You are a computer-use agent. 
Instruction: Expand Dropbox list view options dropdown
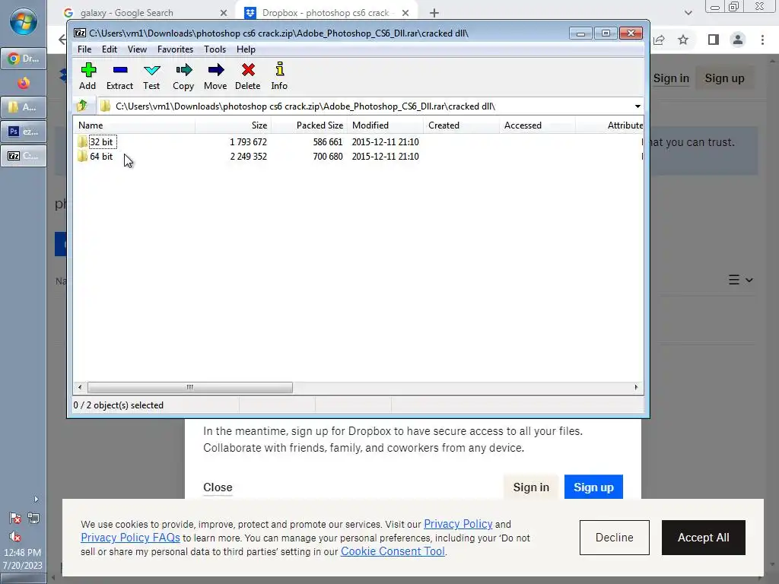tap(741, 280)
